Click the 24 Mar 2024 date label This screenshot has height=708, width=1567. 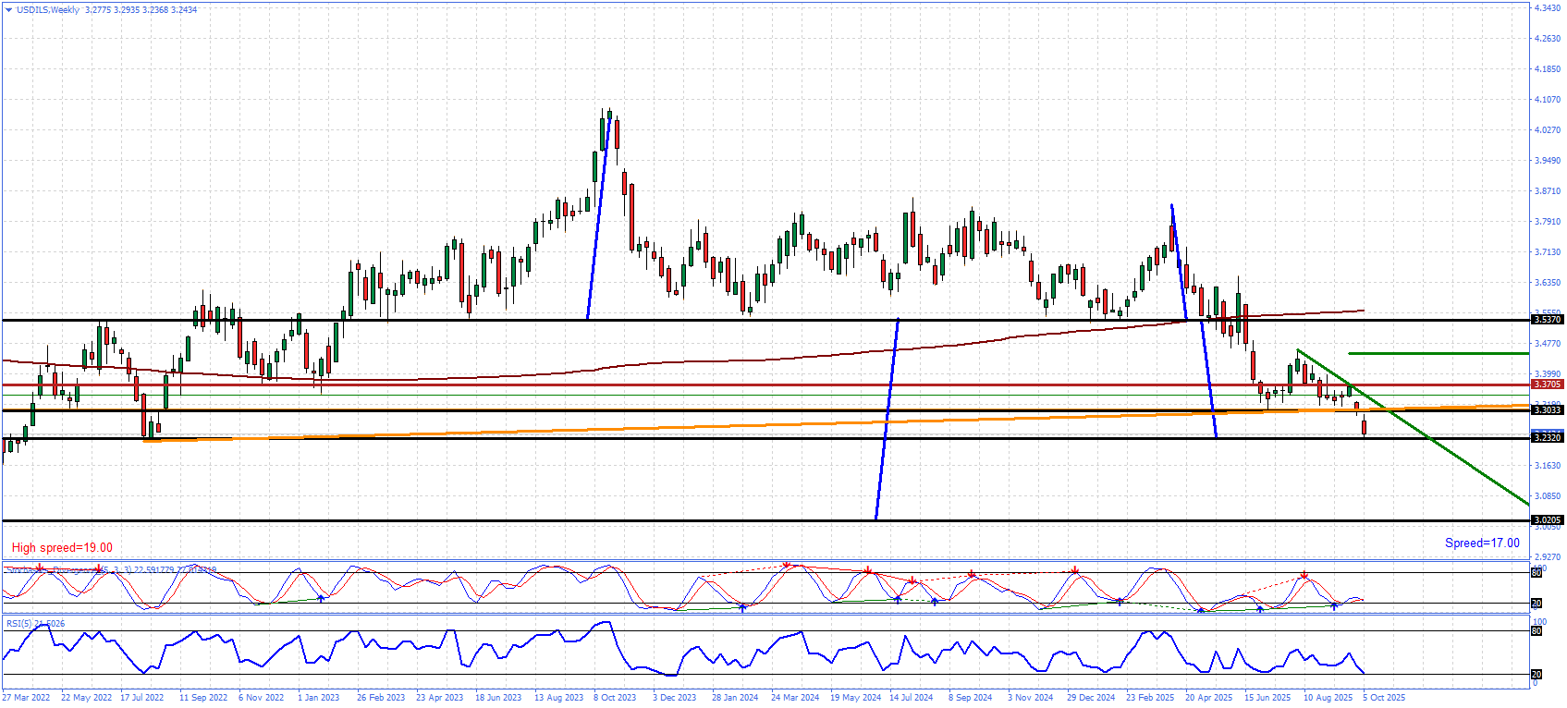(x=795, y=698)
